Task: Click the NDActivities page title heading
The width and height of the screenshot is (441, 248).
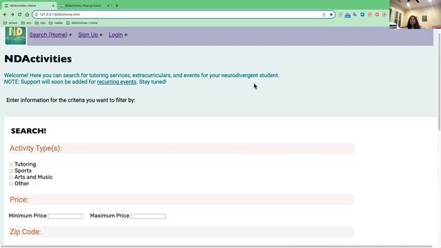Action: pos(38,59)
